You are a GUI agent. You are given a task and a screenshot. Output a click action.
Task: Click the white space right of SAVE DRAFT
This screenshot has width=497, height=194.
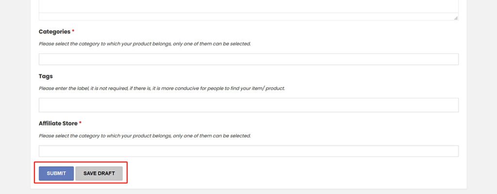point(291,174)
